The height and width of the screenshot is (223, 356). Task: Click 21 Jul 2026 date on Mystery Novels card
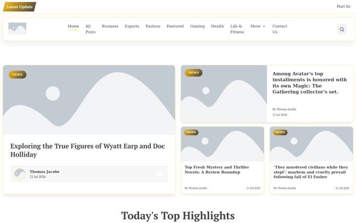click(253, 188)
